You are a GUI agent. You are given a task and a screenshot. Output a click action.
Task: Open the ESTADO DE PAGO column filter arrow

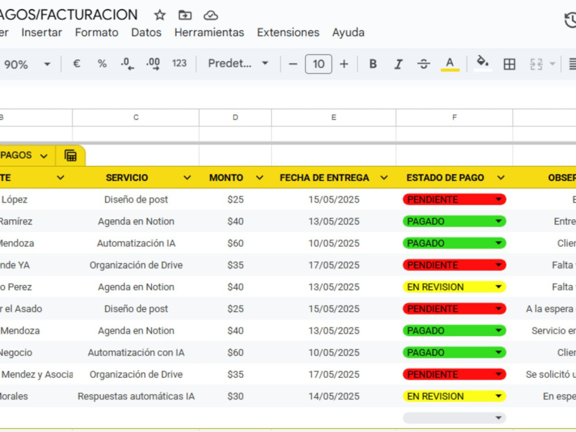[501, 178]
